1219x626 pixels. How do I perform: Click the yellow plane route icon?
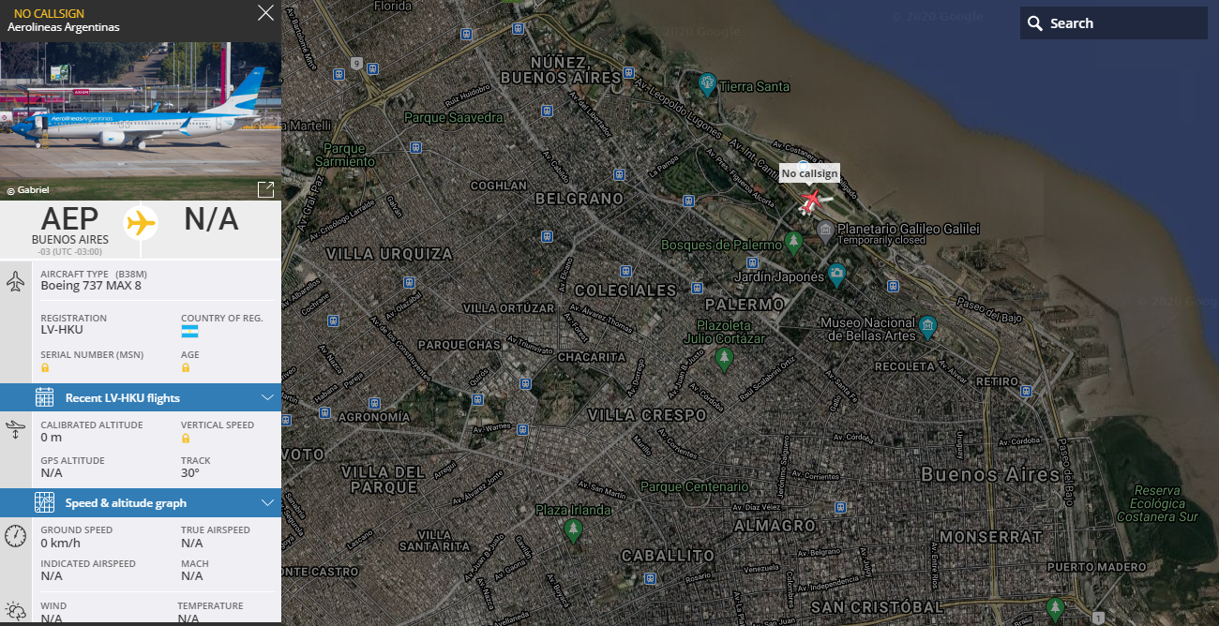coord(140,222)
